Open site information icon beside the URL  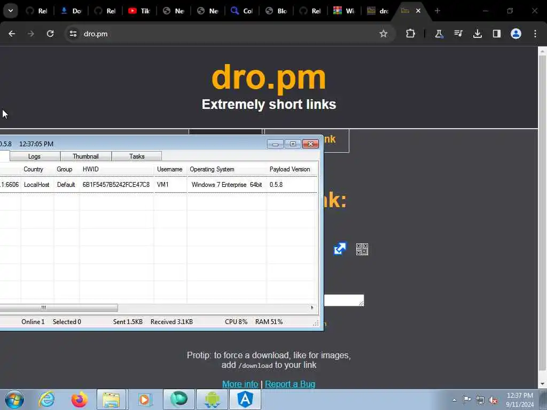73,34
